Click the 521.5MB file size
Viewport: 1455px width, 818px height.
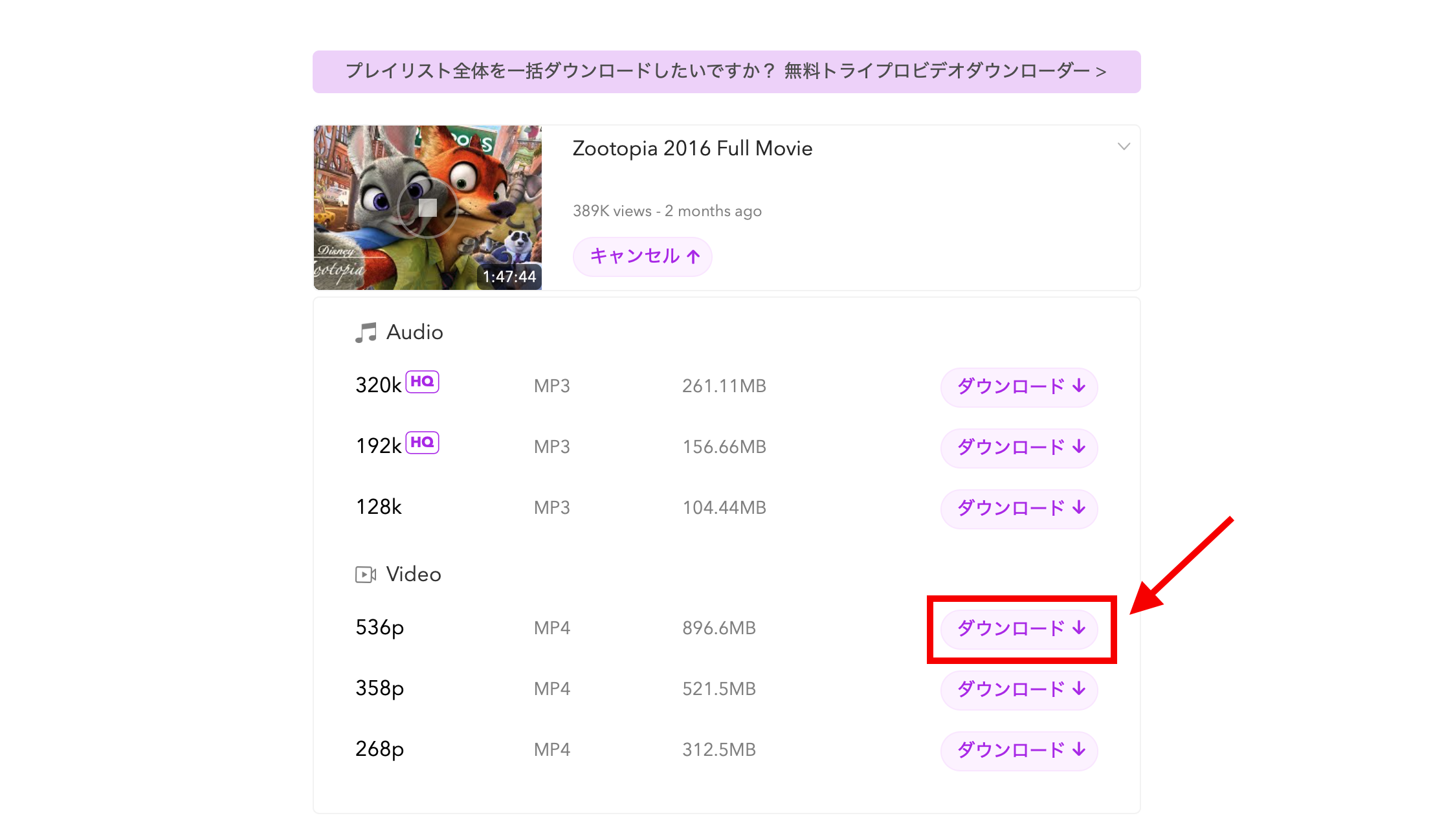tap(719, 689)
